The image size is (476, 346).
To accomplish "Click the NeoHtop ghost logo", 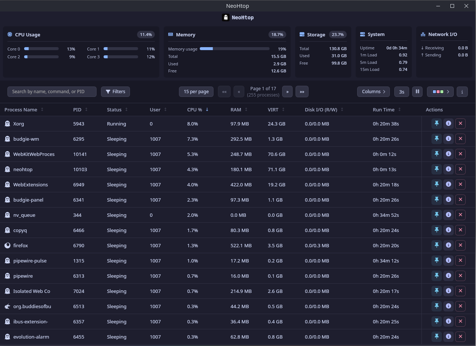I will pos(226,17).
